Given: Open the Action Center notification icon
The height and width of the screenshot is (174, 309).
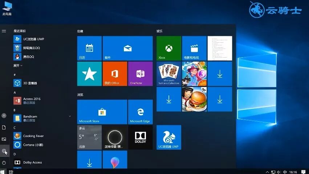Looking at the screenshot, I should (304, 172).
